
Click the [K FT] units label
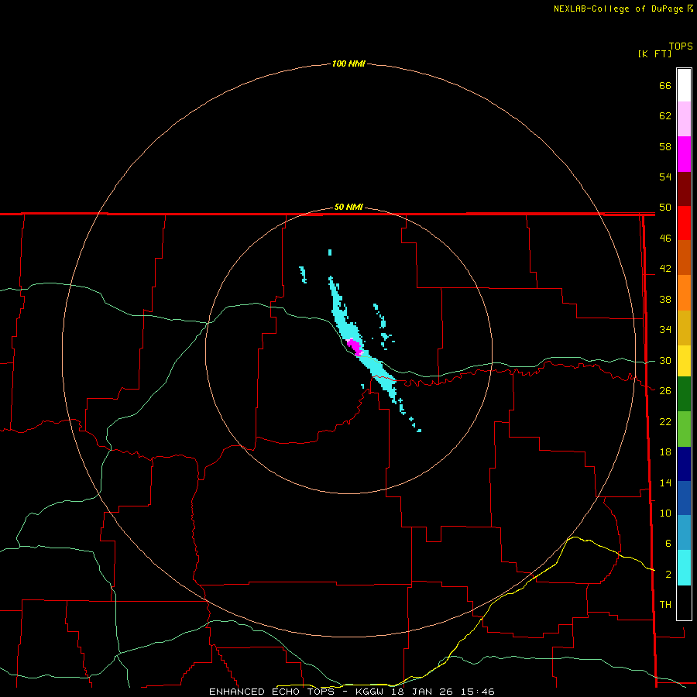tap(654, 53)
